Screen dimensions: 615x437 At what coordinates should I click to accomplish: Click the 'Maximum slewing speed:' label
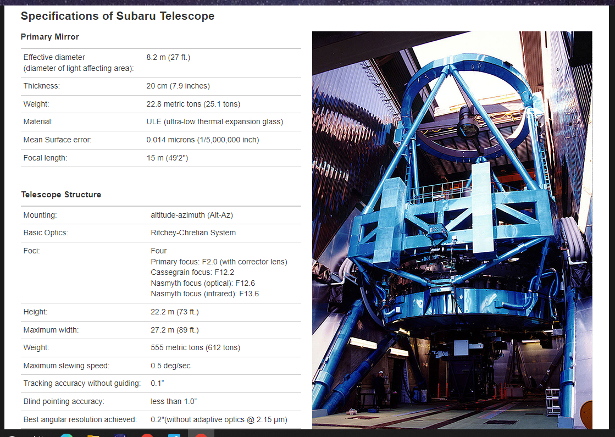pos(67,366)
